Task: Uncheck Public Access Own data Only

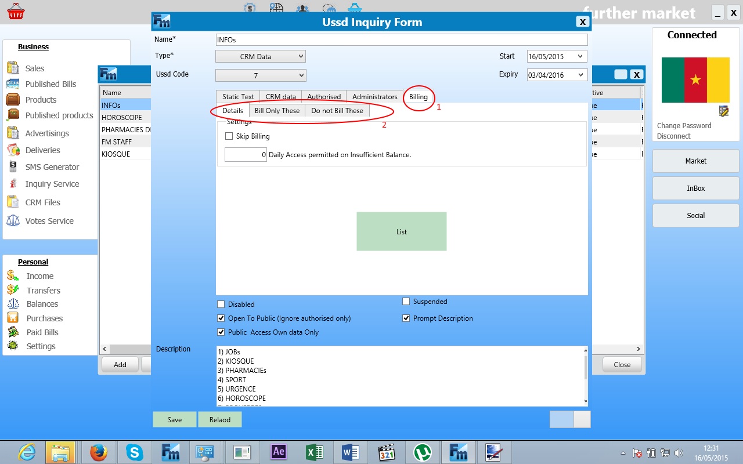Action: [x=221, y=332]
